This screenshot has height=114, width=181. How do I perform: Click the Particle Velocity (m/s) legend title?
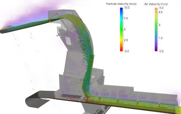(121, 4)
